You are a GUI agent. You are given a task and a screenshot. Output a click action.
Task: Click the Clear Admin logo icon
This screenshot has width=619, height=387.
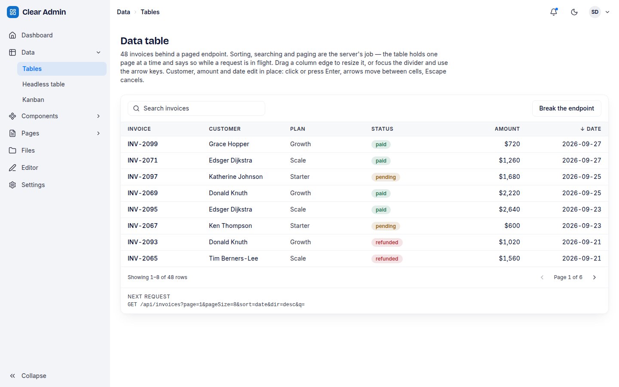tap(13, 12)
